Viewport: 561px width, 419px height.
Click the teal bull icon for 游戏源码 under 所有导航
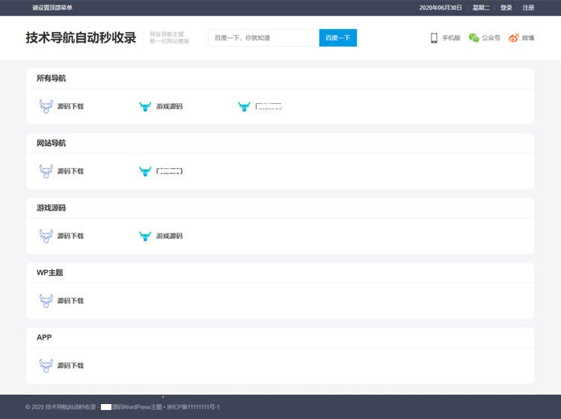[x=145, y=106]
